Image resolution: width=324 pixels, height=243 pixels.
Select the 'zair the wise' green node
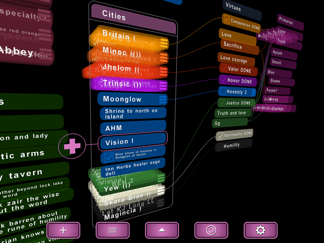point(37,202)
